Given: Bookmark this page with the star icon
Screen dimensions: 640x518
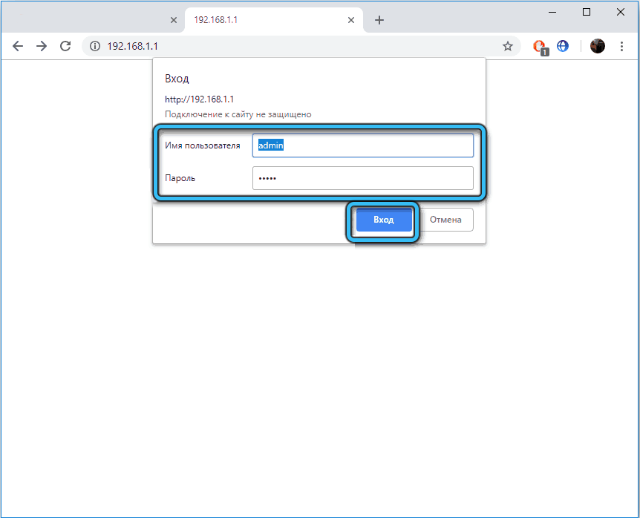Looking at the screenshot, I should click(508, 46).
